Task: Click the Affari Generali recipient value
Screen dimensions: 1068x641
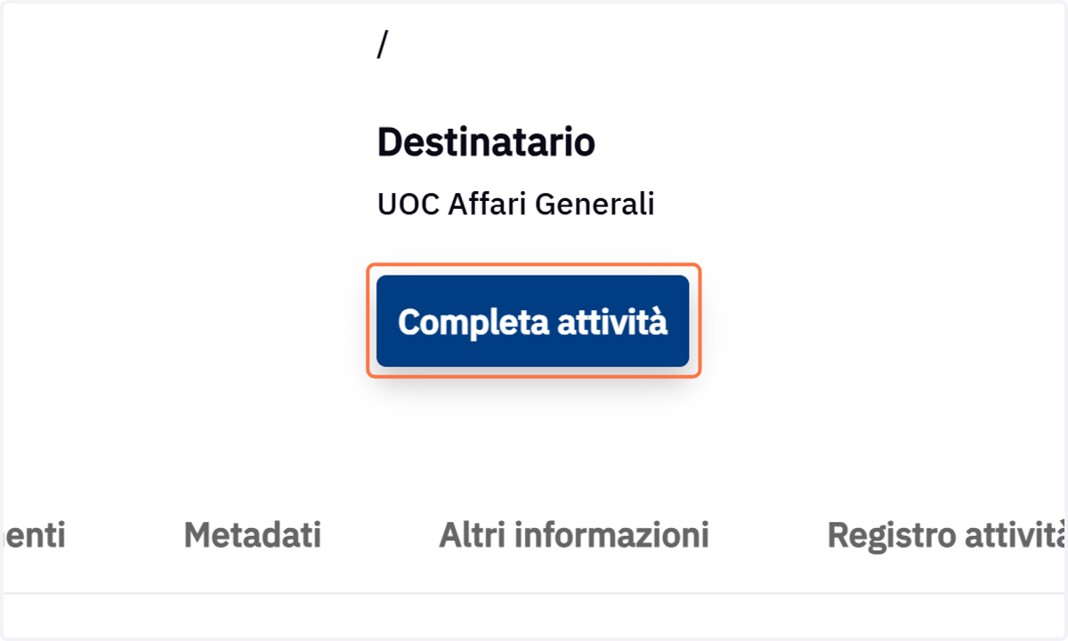Action: pyautogui.click(x=516, y=204)
